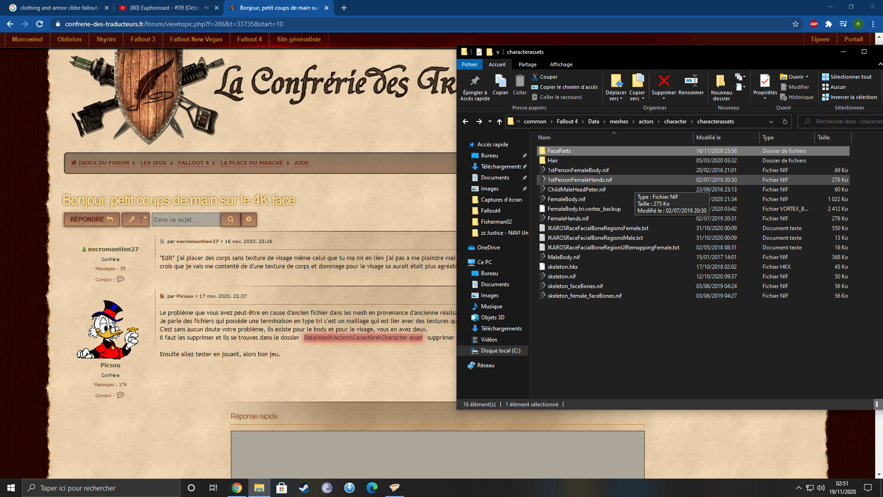Open Fallout New Vegas menu
883x497 pixels.
[196, 40]
